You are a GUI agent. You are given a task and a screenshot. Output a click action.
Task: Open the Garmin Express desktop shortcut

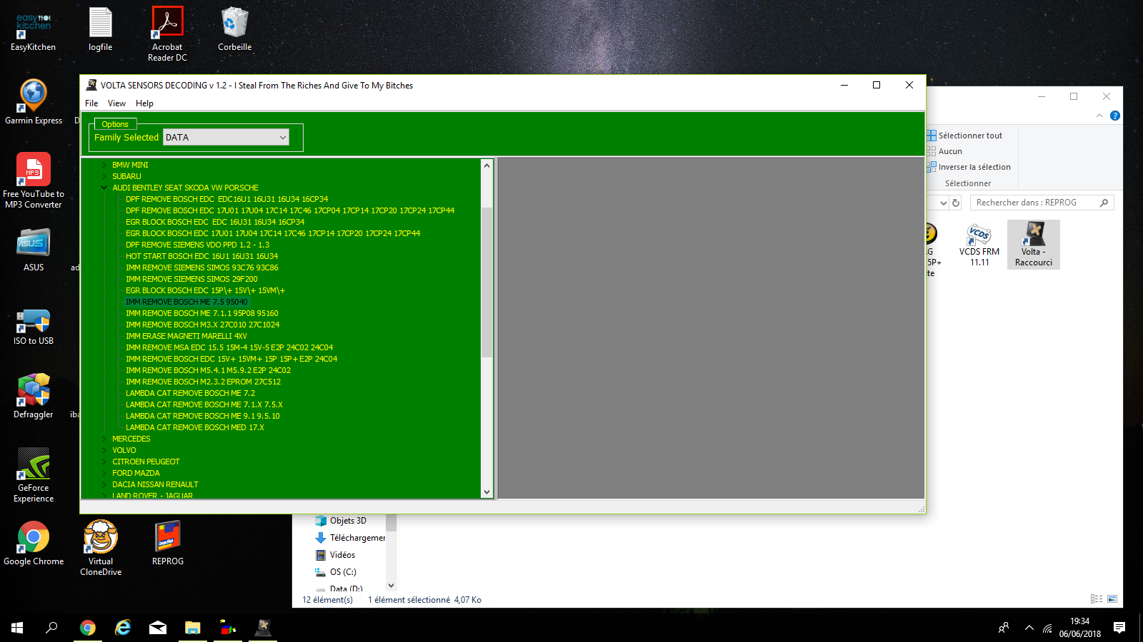[33, 96]
